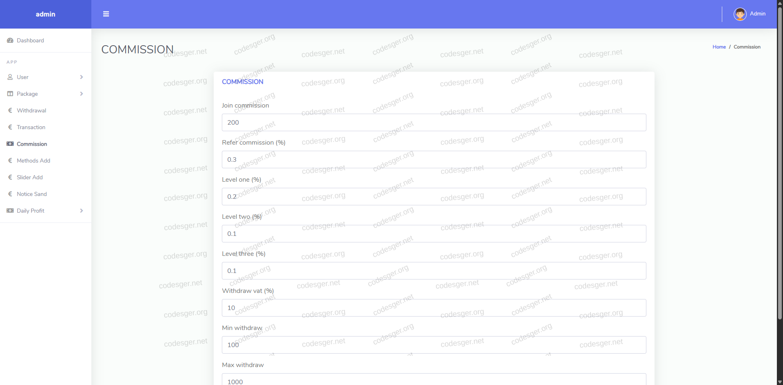Expand the User submenu chevron
This screenshot has width=783, height=385.
pos(82,77)
